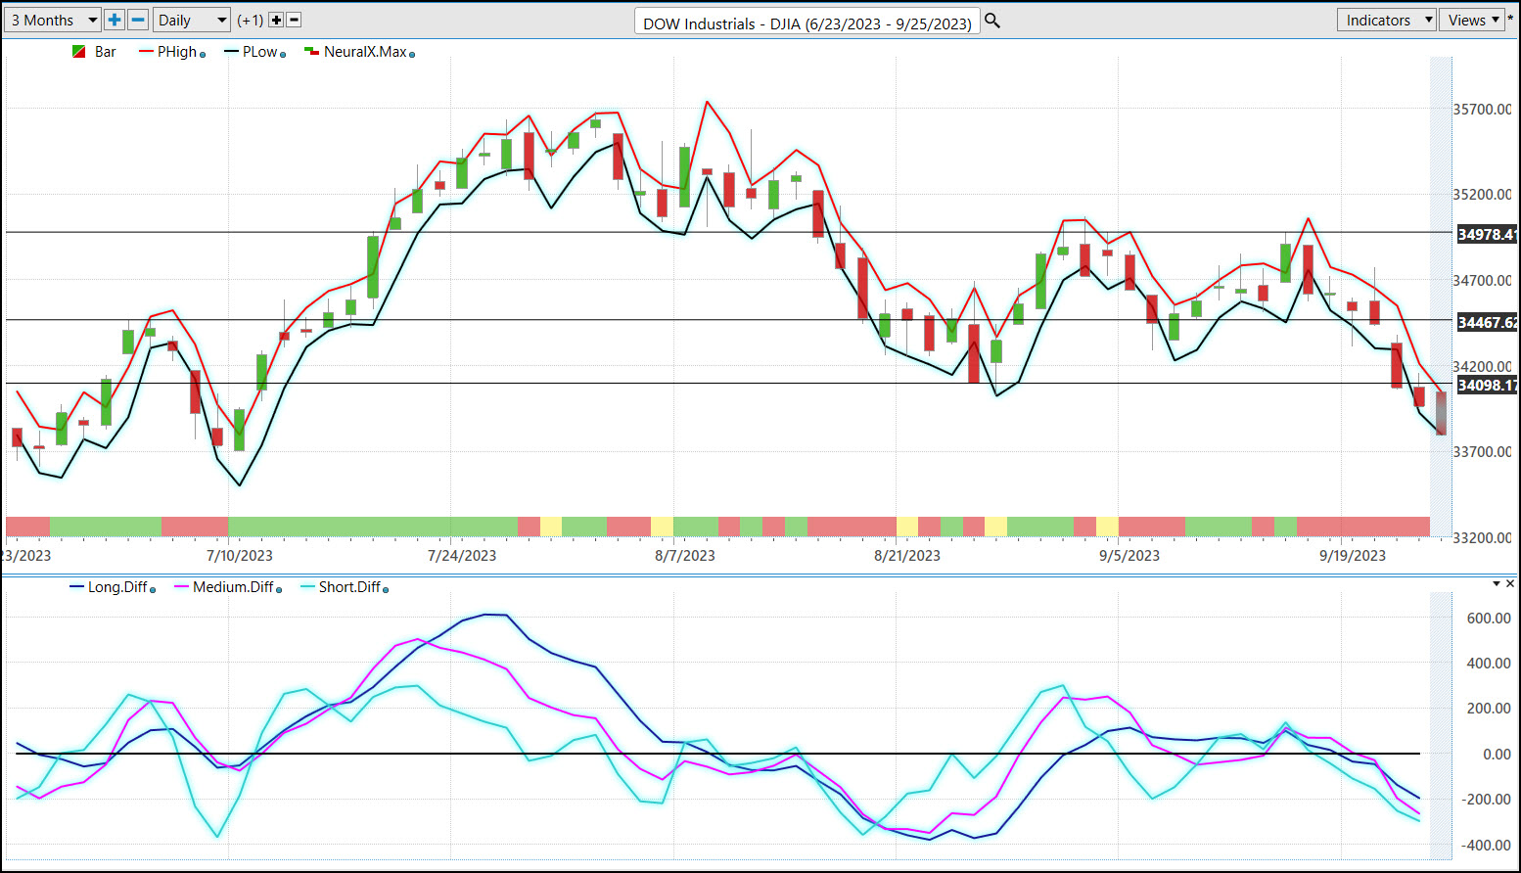Close the lower indicator panel
The height and width of the screenshot is (873, 1521).
click(x=1510, y=584)
